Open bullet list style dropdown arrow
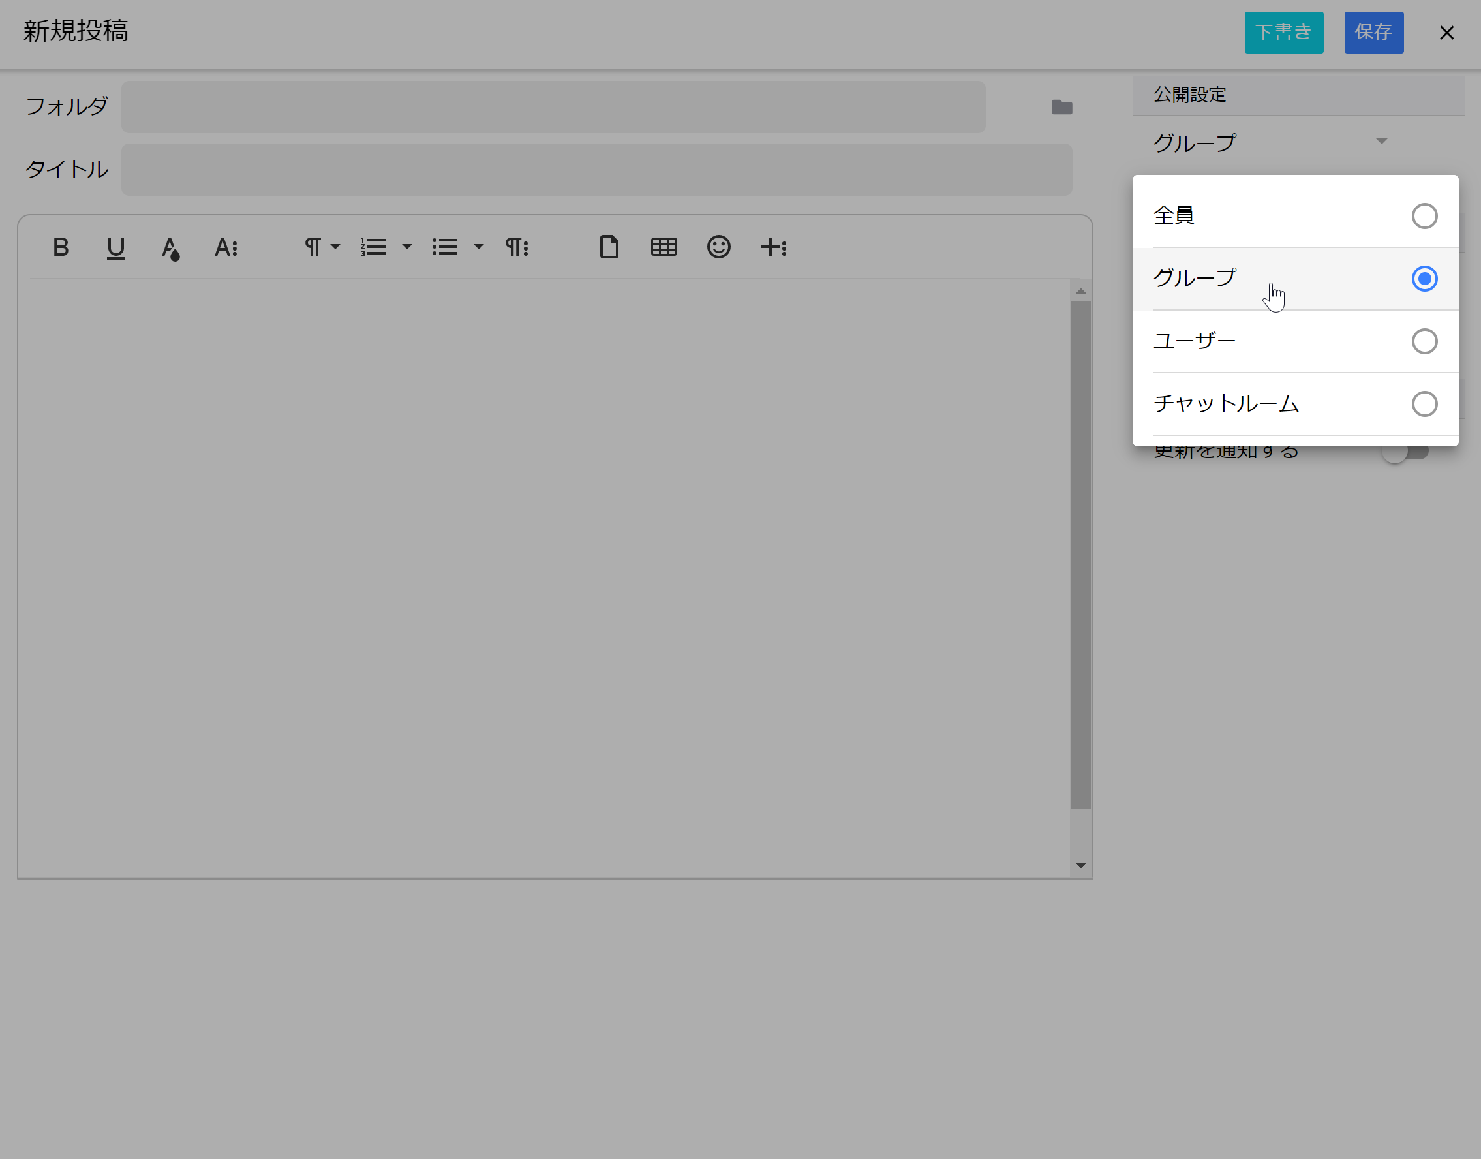This screenshot has width=1481, height=1159. (x=479, y=247)
